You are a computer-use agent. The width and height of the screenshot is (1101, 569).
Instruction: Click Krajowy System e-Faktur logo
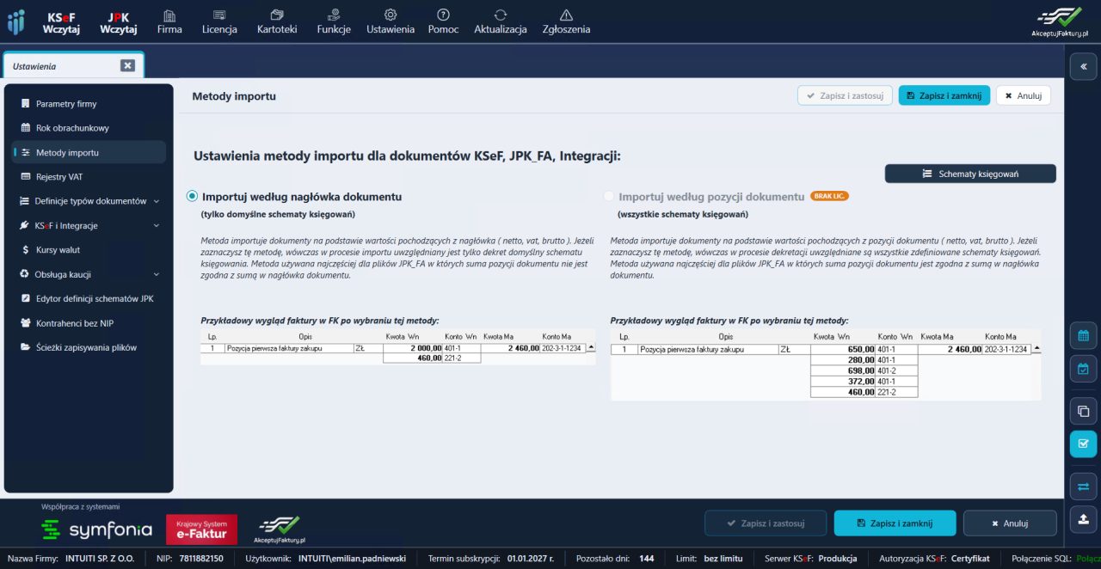(201, 529)
